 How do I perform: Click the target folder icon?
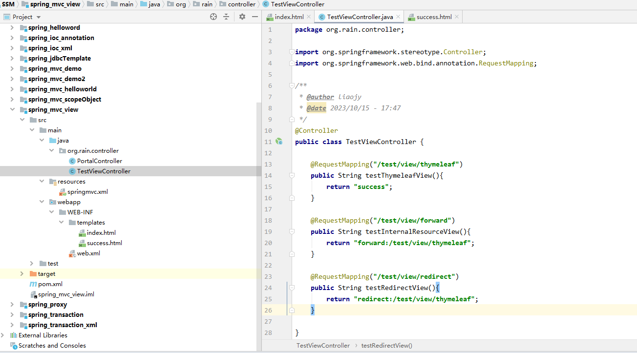pyautogui.click(x=33, y=274)
